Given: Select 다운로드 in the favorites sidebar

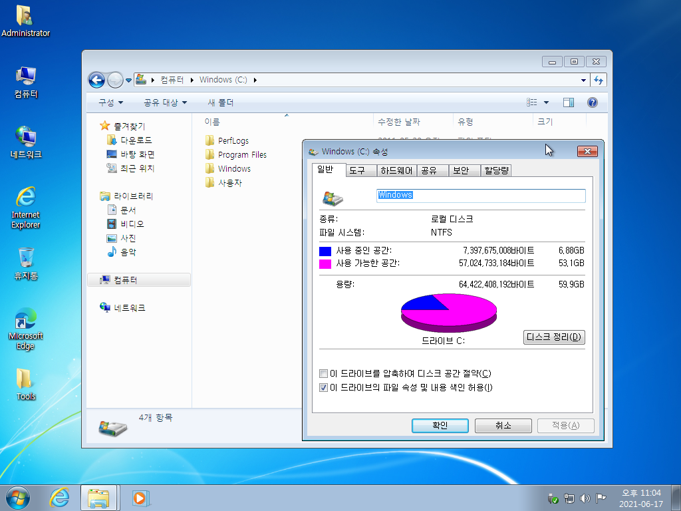Looking at the screenshot, I should [x=130, y=140].
